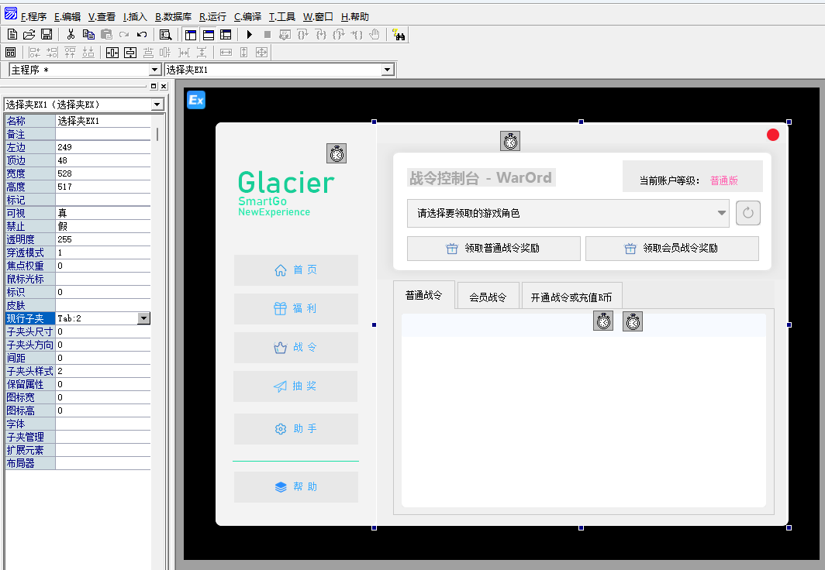This screenshot has width=825, height=570.
Task: Click the same-width sizing toolbar icon
Action: 226,53
